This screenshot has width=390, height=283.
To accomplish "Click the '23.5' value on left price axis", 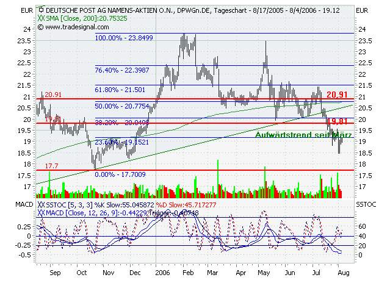I will click(x=24, y=41).
